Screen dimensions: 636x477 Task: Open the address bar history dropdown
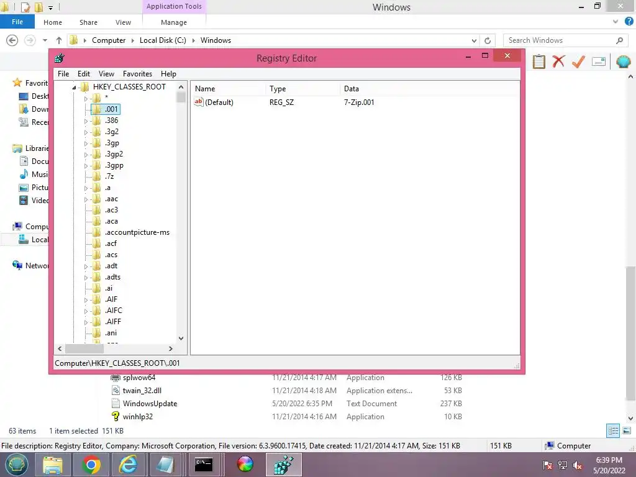pos(474,40)
